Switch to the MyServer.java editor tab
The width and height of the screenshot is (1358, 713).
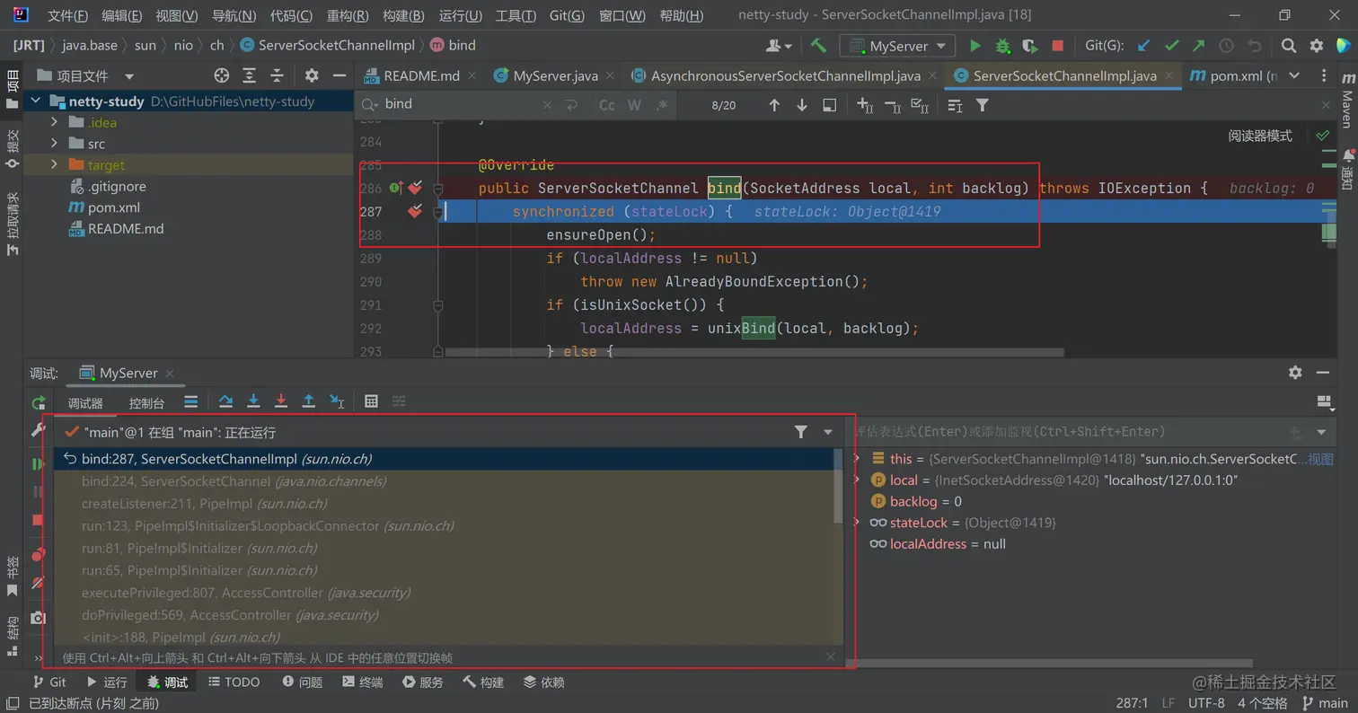pyautogui.click(x=554, y=76)
